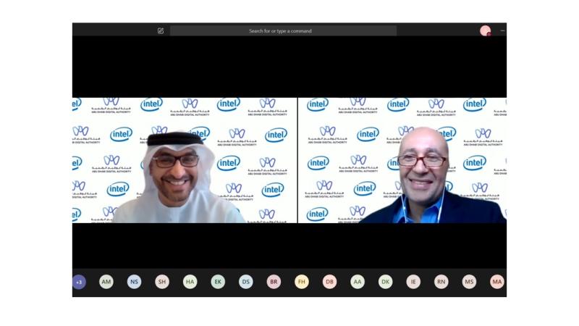Expand the +3 more participants bubble

click(79, 282)
